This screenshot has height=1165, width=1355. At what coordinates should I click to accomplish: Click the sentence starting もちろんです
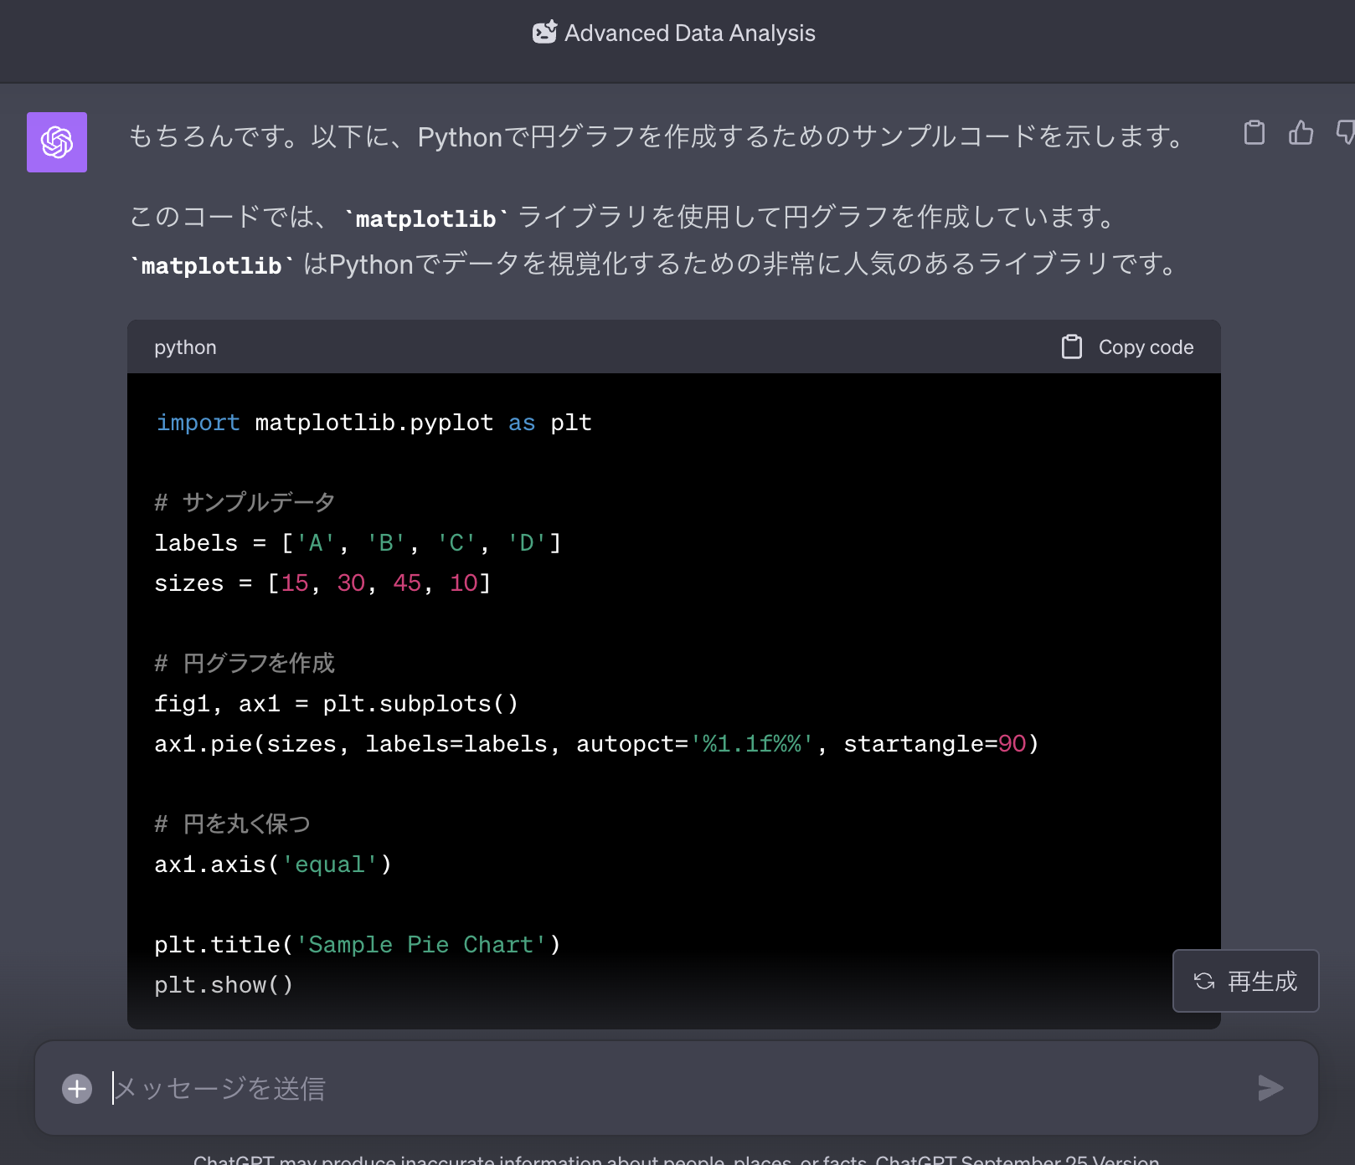coord(657,136)
